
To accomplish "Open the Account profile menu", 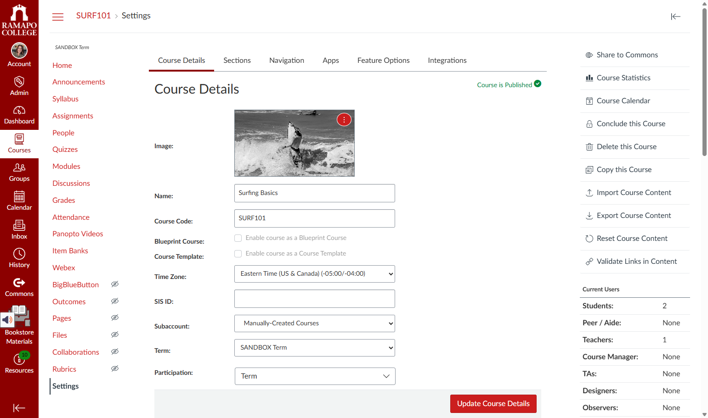I will [x=19, y=55].
